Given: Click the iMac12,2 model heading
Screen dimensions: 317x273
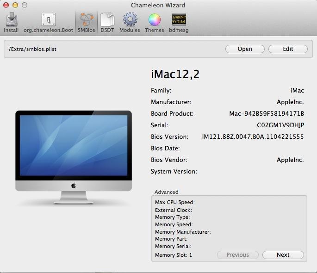Looking at the screenshot, I should [x=175, y=74].
